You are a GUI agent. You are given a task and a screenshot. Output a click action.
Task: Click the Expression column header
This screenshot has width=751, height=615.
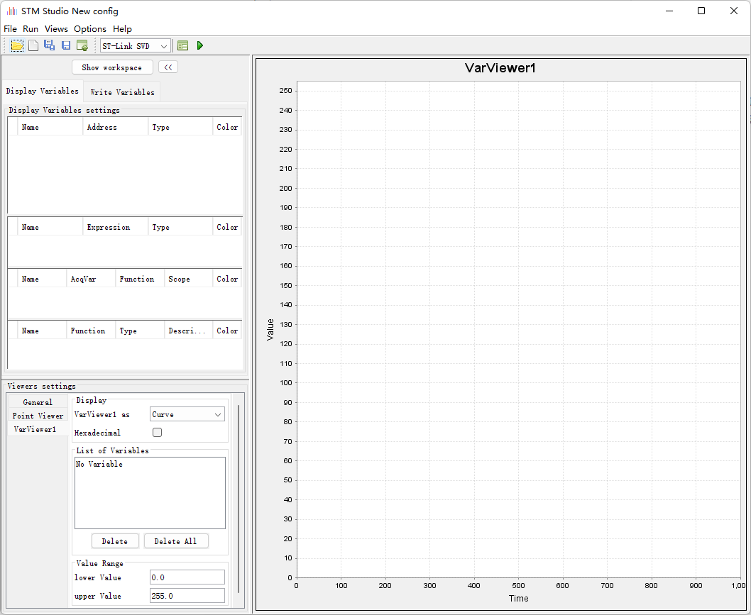point(116,227)
